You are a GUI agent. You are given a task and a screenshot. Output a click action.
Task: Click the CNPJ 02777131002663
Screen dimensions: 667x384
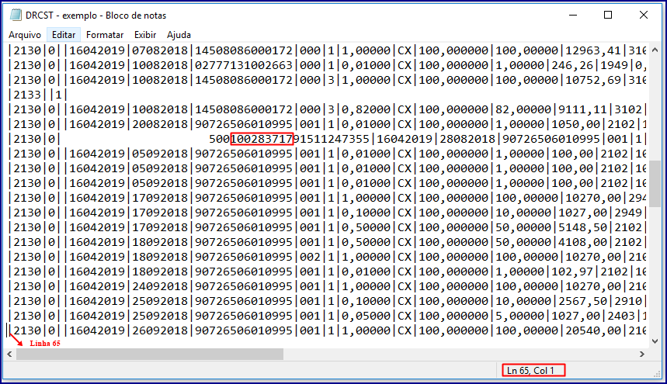click(x=244, y=65)
